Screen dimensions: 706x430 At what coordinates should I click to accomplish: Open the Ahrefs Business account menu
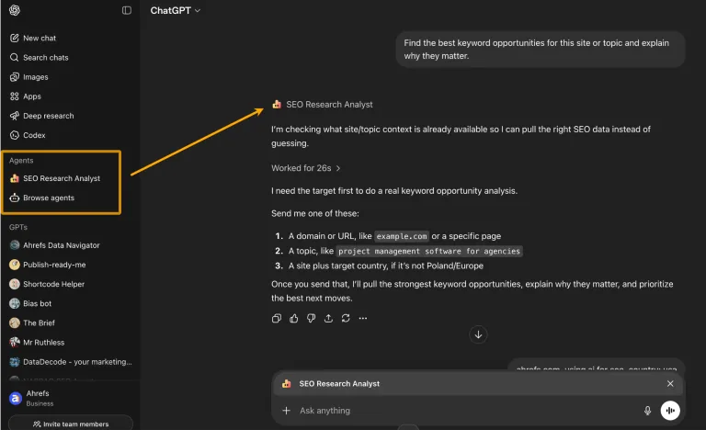coord(31,398)
